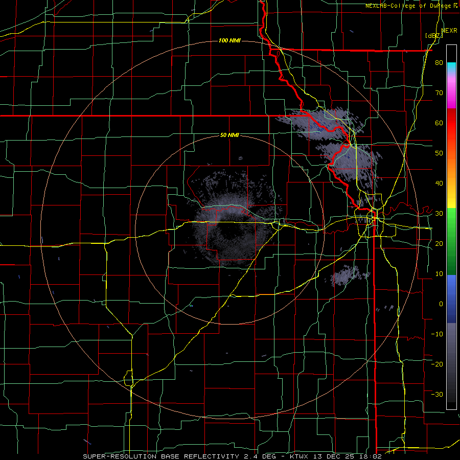The height and width of the screenshot is (460, 460).
Task: Select the red segment of the reflectivity color bar
Action: click(x=451, y=123)
